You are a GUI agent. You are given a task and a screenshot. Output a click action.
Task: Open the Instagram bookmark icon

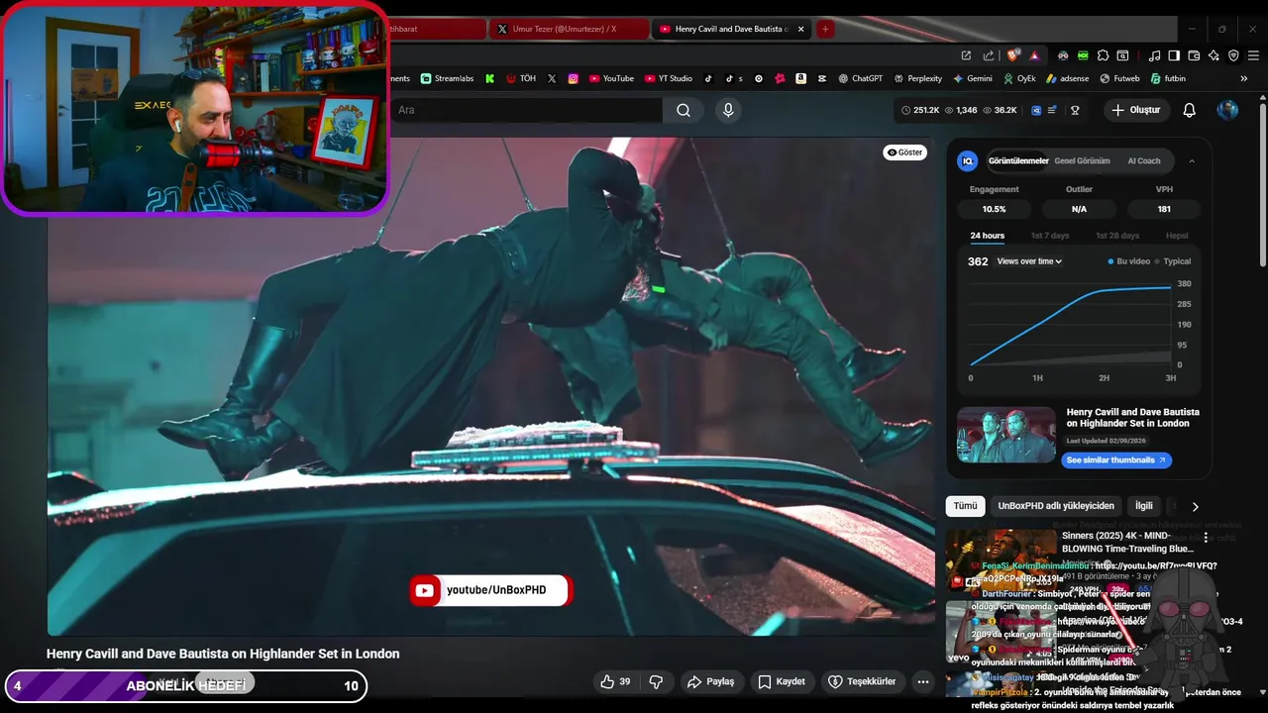tap(573, 78)
